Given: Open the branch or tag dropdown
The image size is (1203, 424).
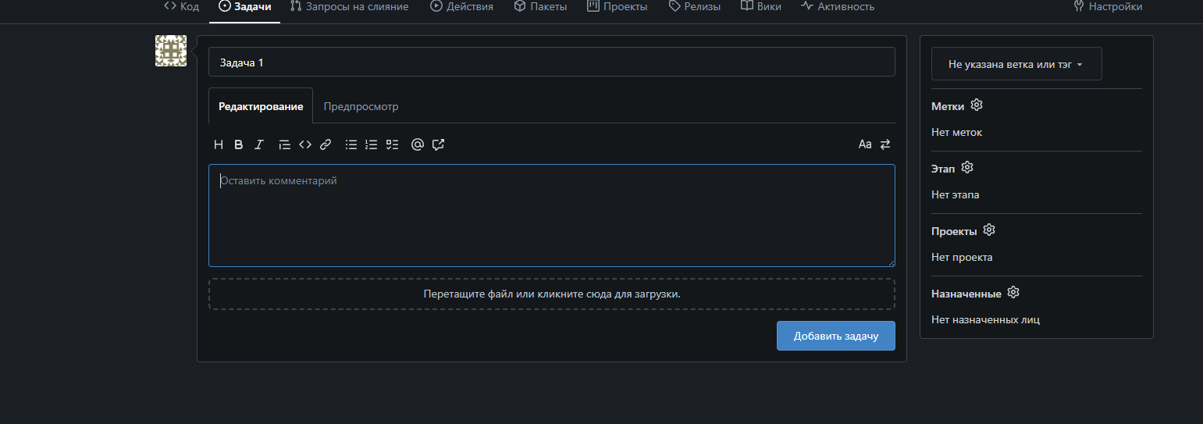Looking at the screenshot, I should (1016, 64).
